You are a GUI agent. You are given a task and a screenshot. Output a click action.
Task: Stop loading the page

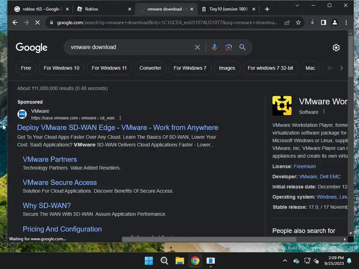(x=38, y=22)
